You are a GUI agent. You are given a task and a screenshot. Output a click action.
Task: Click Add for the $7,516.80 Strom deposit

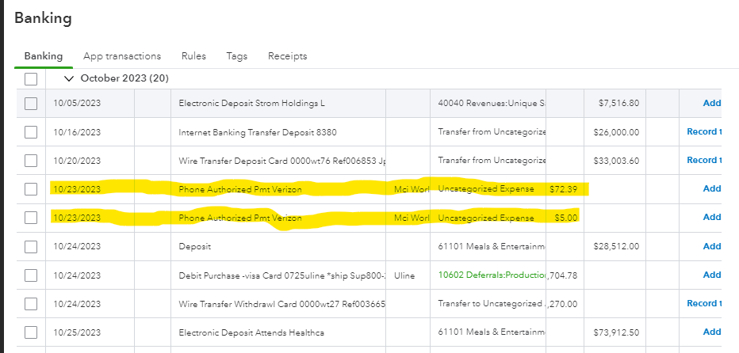[711, 103]
